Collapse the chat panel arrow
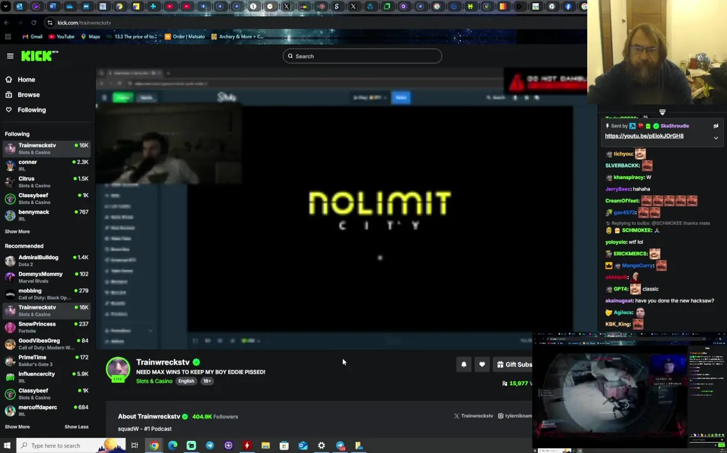This screenshot has height=453, width=727. (x=662, y=113)
